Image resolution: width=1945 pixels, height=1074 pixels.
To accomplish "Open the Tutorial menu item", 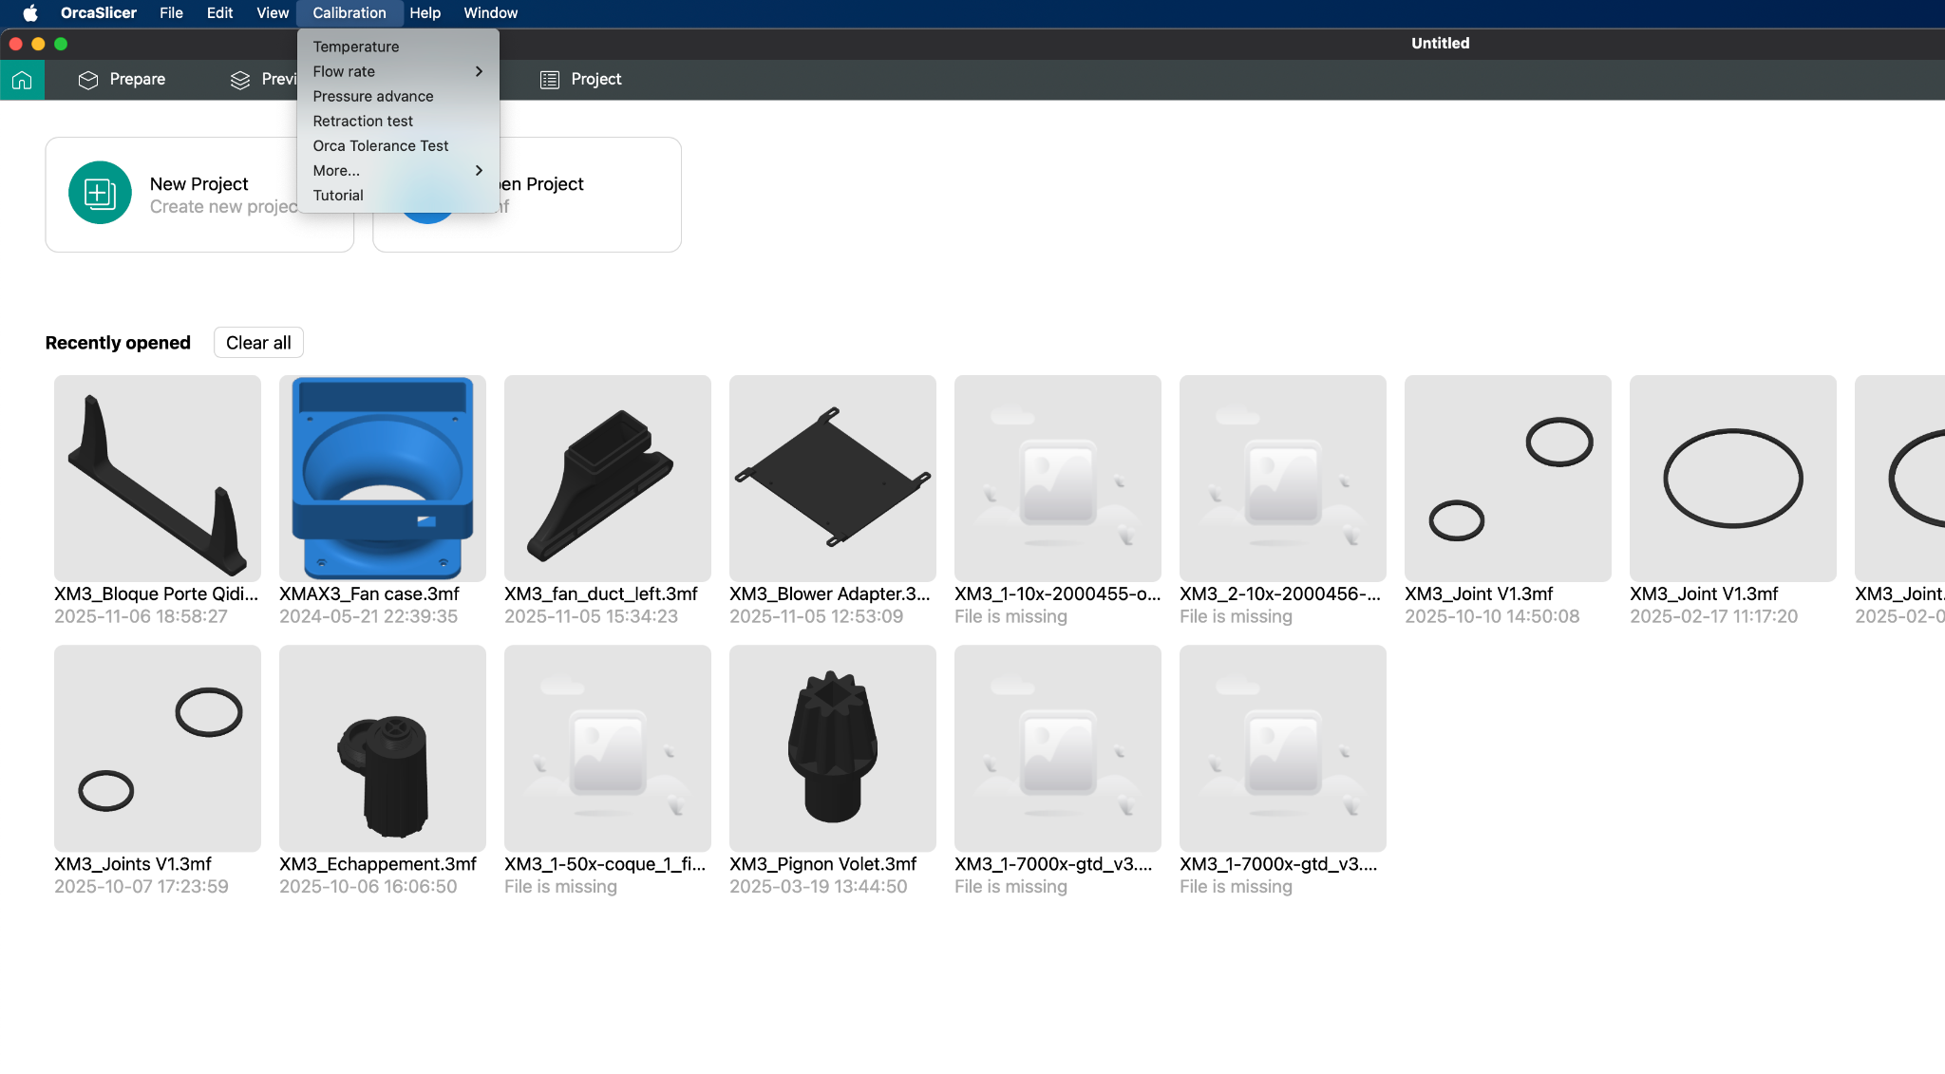I will coord(338,196).
